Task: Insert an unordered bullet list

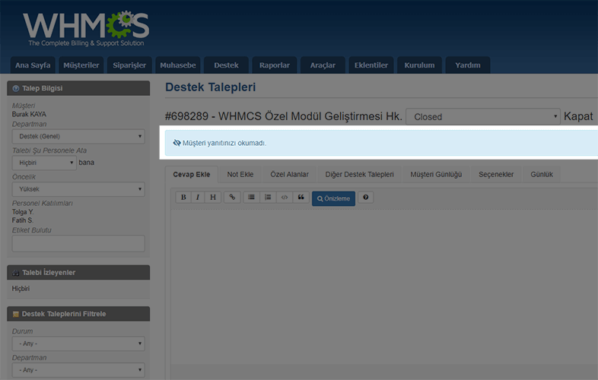Action: 251,197
